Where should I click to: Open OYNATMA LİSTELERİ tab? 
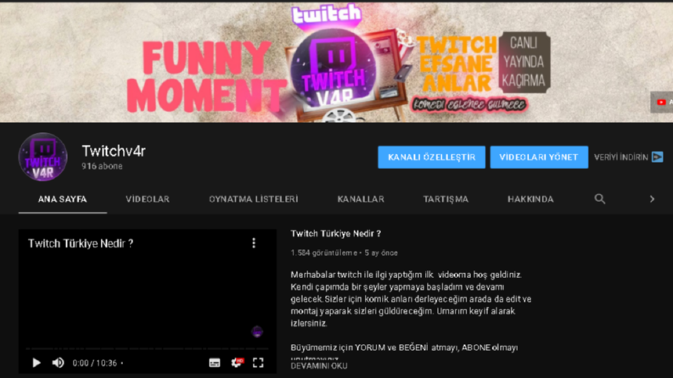pyautogui.click(x=254, y=199)
